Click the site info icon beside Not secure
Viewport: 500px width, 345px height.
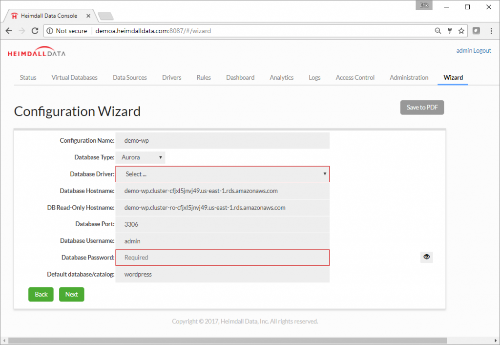tap(50, 31)
